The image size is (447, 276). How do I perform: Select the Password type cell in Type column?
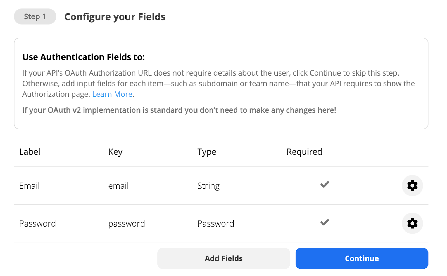point(216,224)
